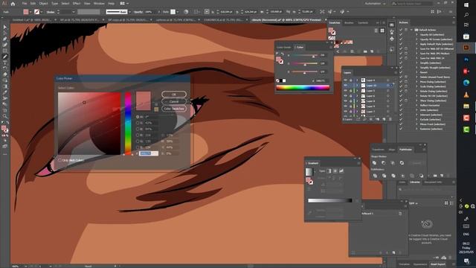Click the Intersect shape mode icon
The width and height of the screenshot is (476, 268).
[393, 163]
